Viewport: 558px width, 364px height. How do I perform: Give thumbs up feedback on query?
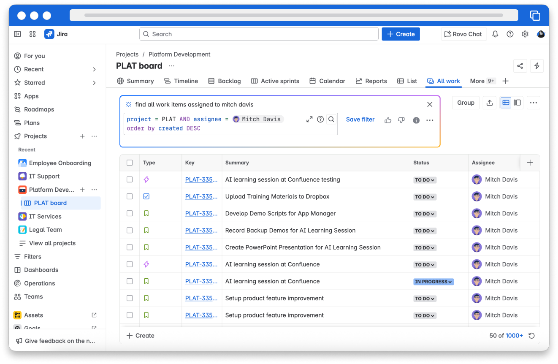(388, 120)
